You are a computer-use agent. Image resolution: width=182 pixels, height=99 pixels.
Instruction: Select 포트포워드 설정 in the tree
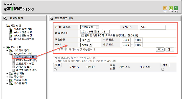[25, 57]
